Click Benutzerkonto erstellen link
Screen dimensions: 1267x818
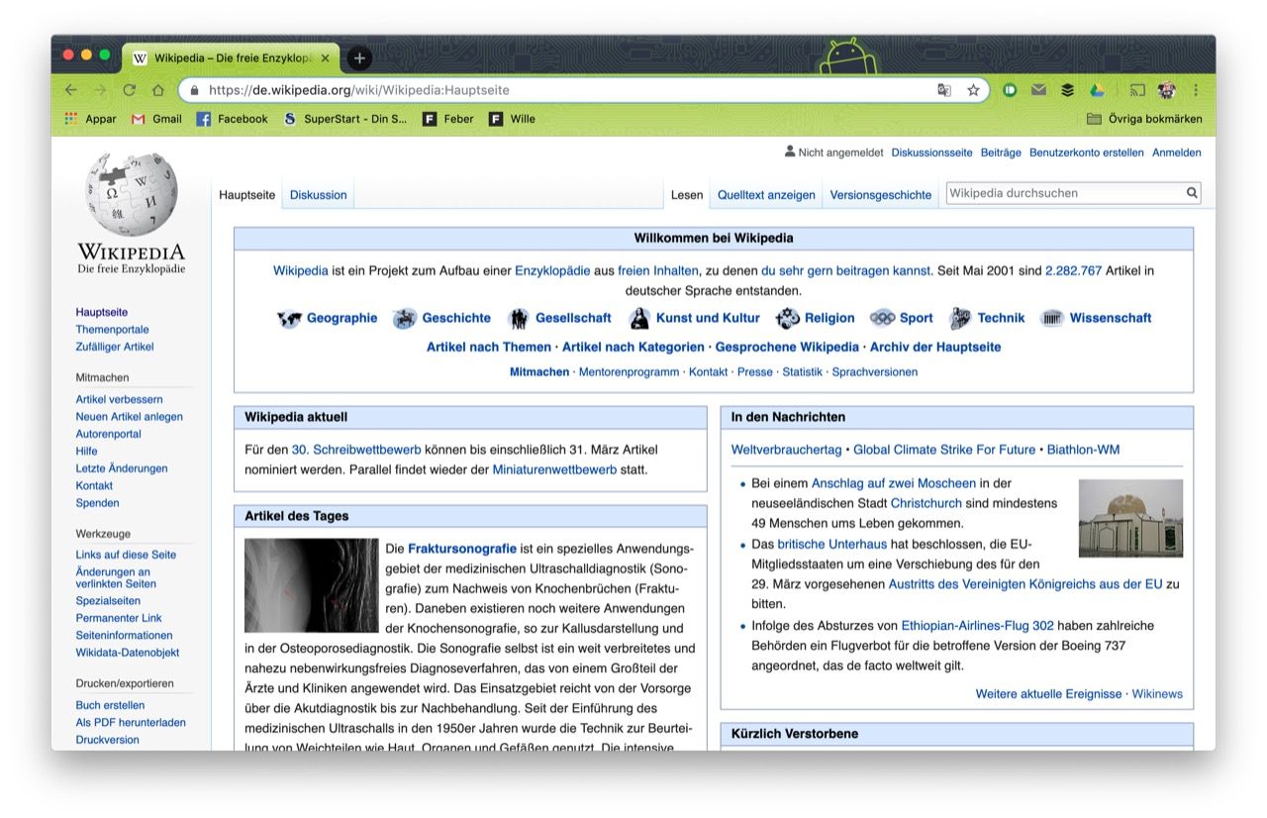tap(1087, 153)
